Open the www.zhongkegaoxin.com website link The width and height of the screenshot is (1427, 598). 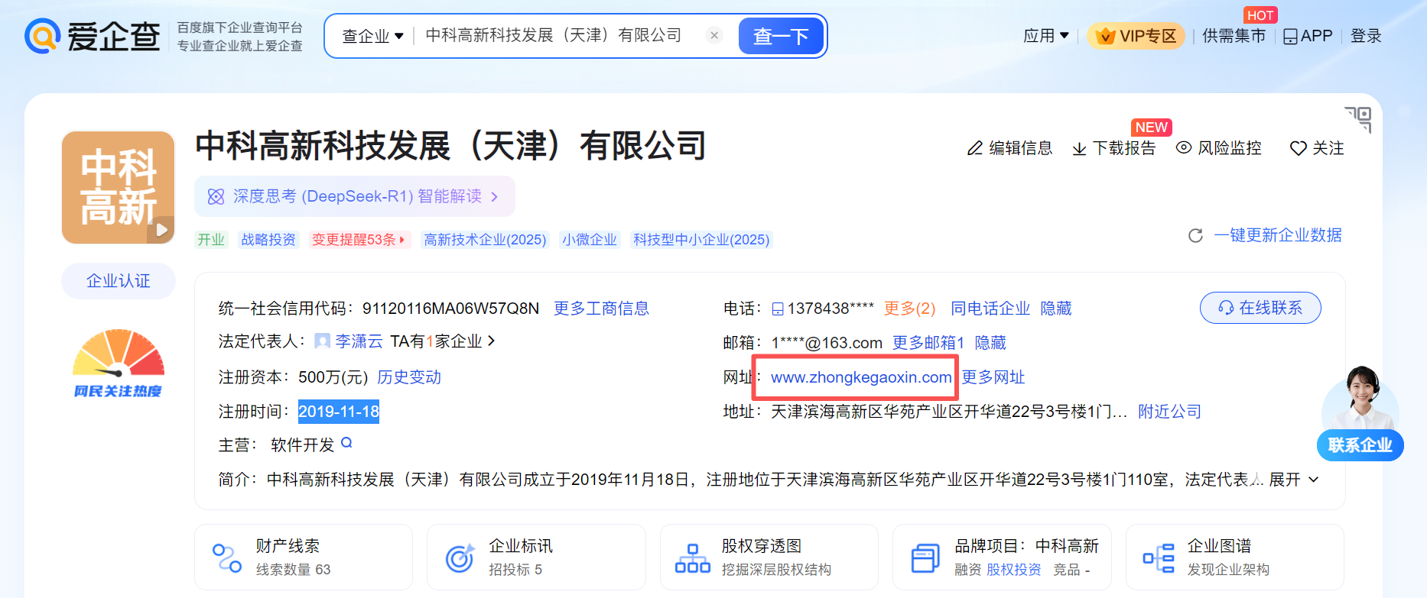[x=860, y=377]
